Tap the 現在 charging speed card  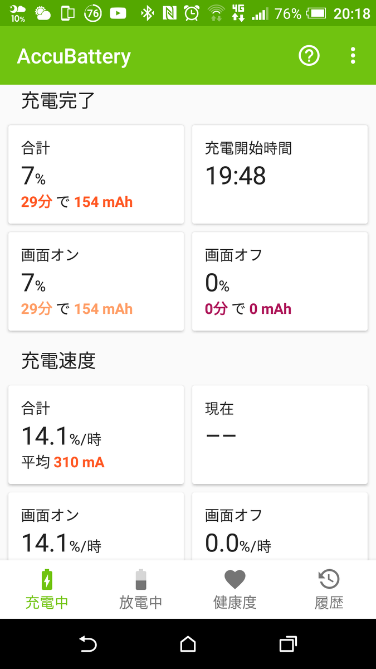coord(280,435)
